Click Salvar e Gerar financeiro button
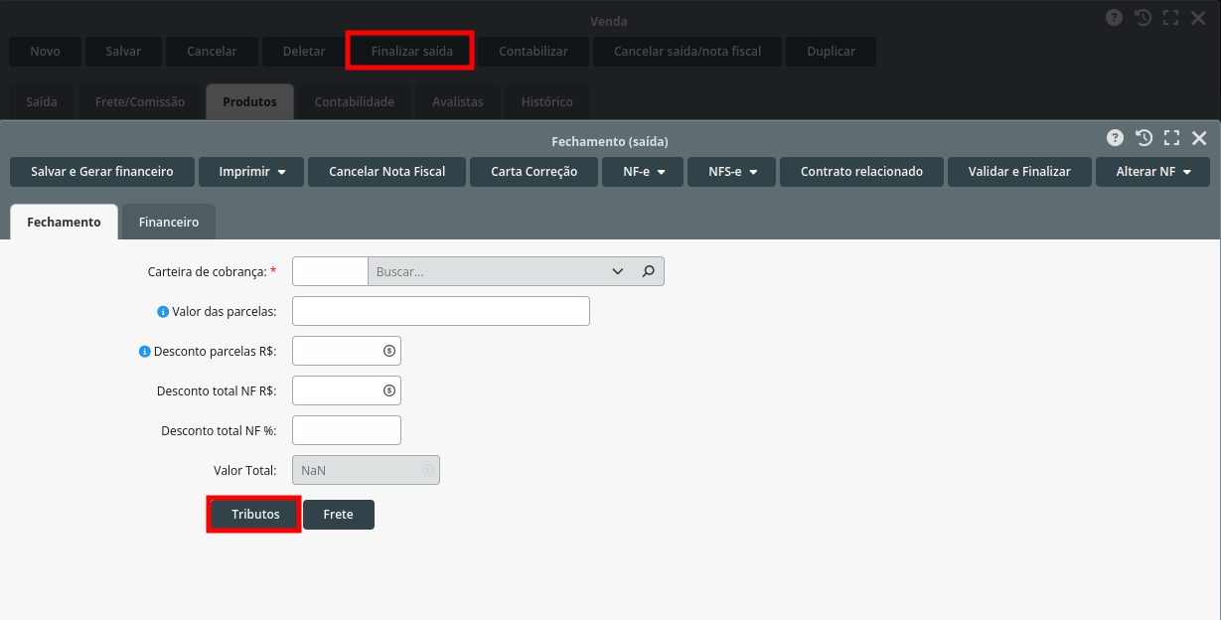1221x620 pixels. 102,172
